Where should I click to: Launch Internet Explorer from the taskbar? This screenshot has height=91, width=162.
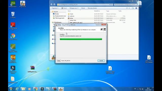click(17, 89)
